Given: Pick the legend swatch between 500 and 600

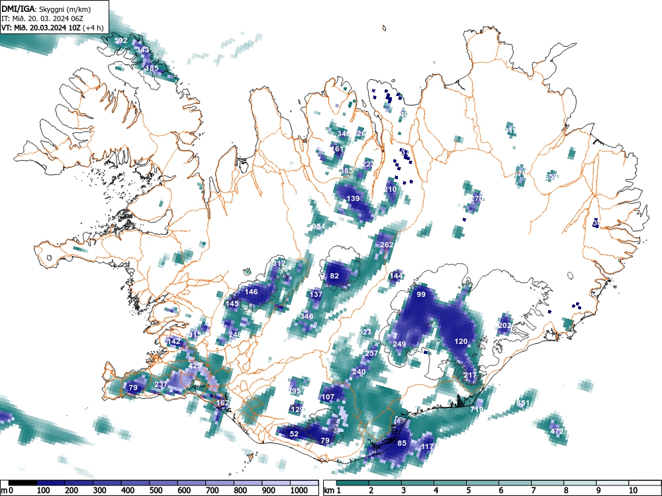Looking at the screenshot, I should pos(164,483).
